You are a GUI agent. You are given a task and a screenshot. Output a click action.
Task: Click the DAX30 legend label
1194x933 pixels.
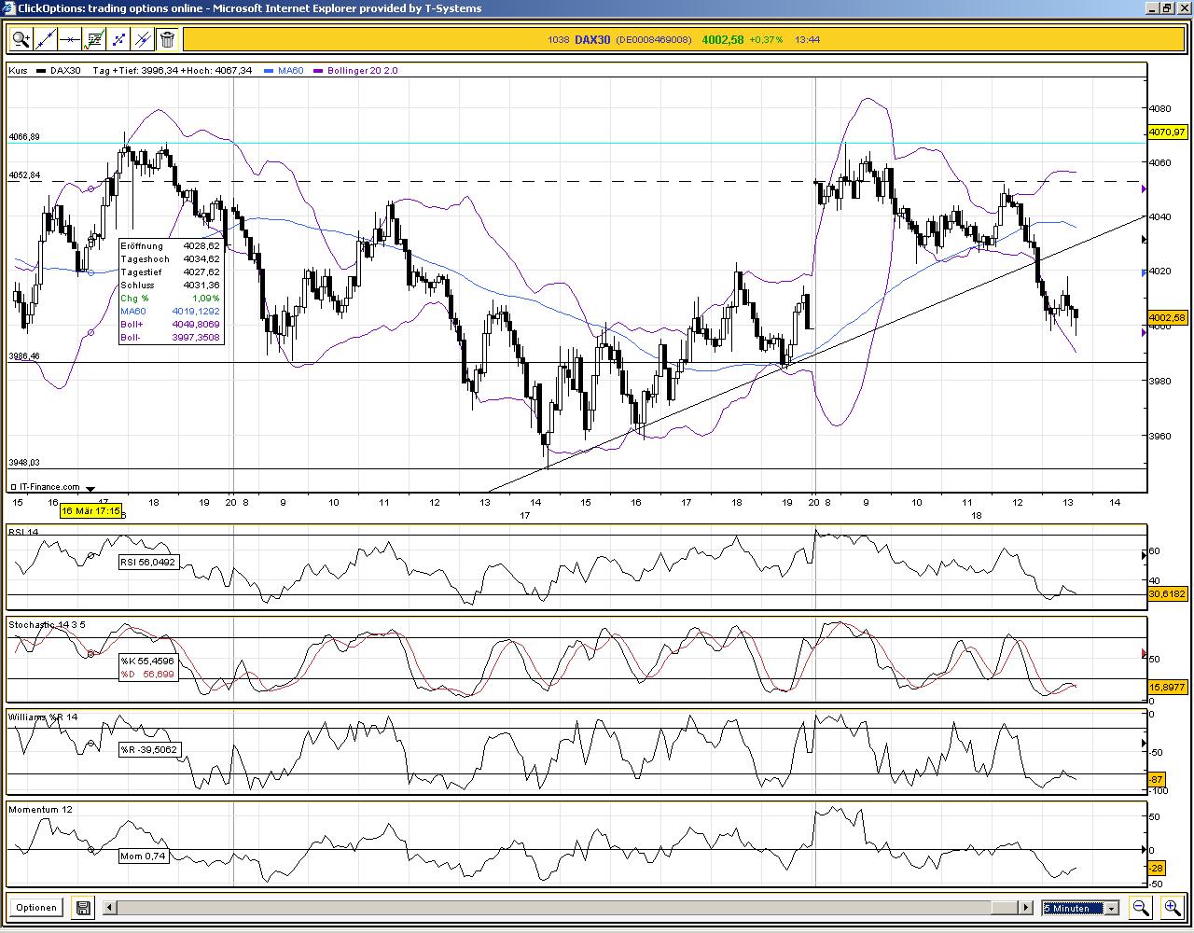(x=65, y=71)
